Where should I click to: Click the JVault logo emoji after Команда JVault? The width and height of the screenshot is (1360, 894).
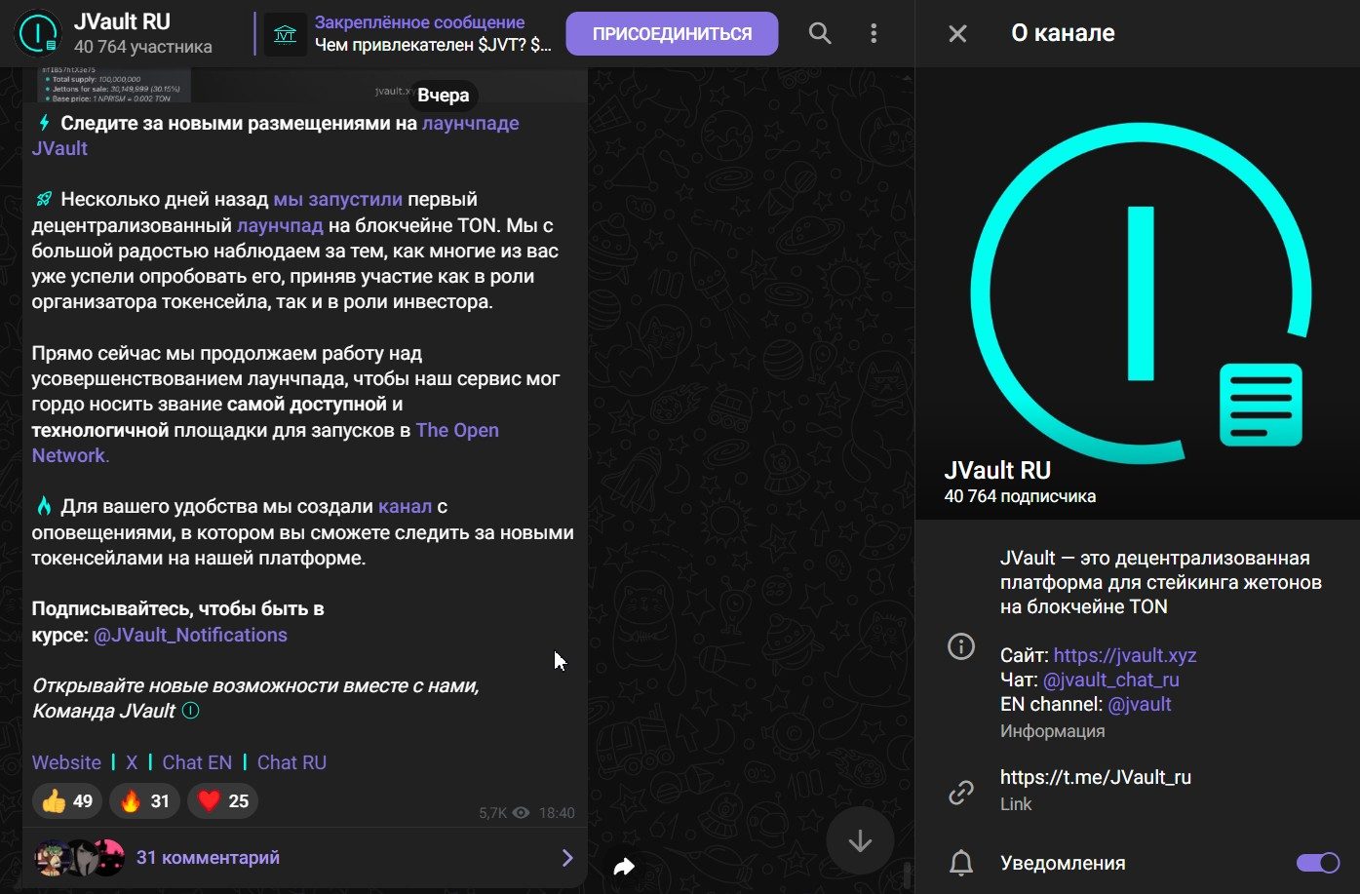coord(191,711)
